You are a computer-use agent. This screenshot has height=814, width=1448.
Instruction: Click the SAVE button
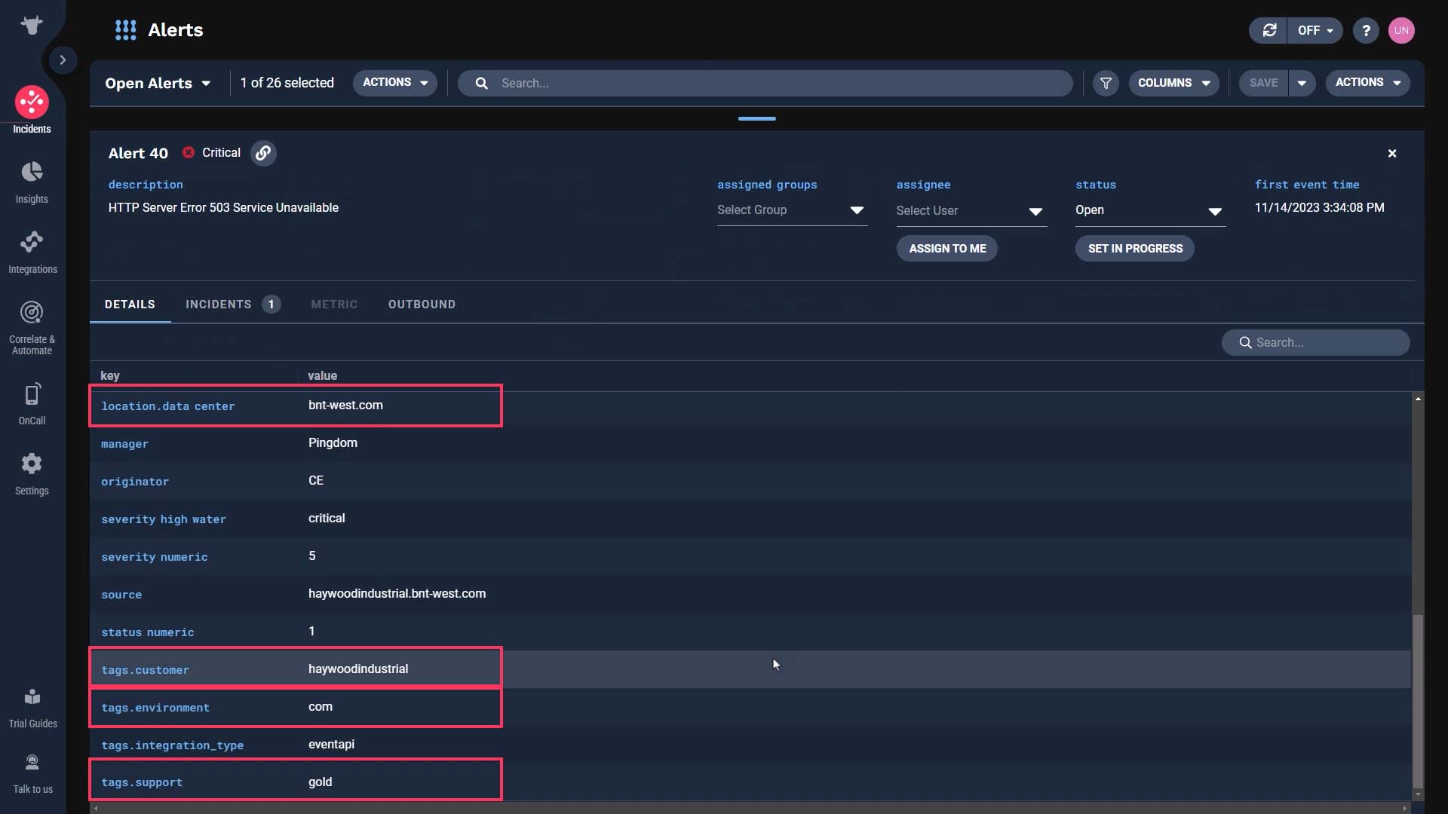[1263, 83]
